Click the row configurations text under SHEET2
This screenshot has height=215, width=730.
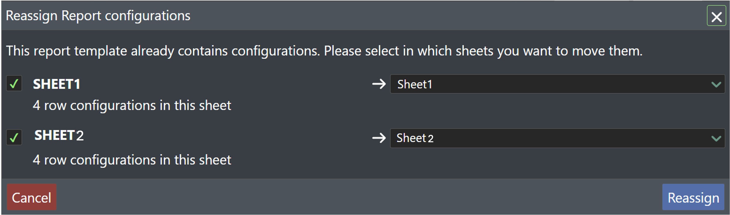132,160
